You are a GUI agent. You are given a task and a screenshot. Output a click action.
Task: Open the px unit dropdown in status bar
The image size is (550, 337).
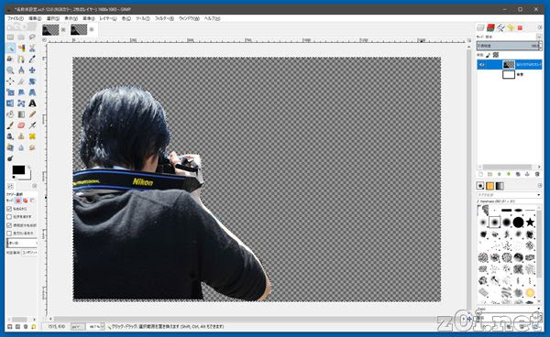[x=78, y=327]
